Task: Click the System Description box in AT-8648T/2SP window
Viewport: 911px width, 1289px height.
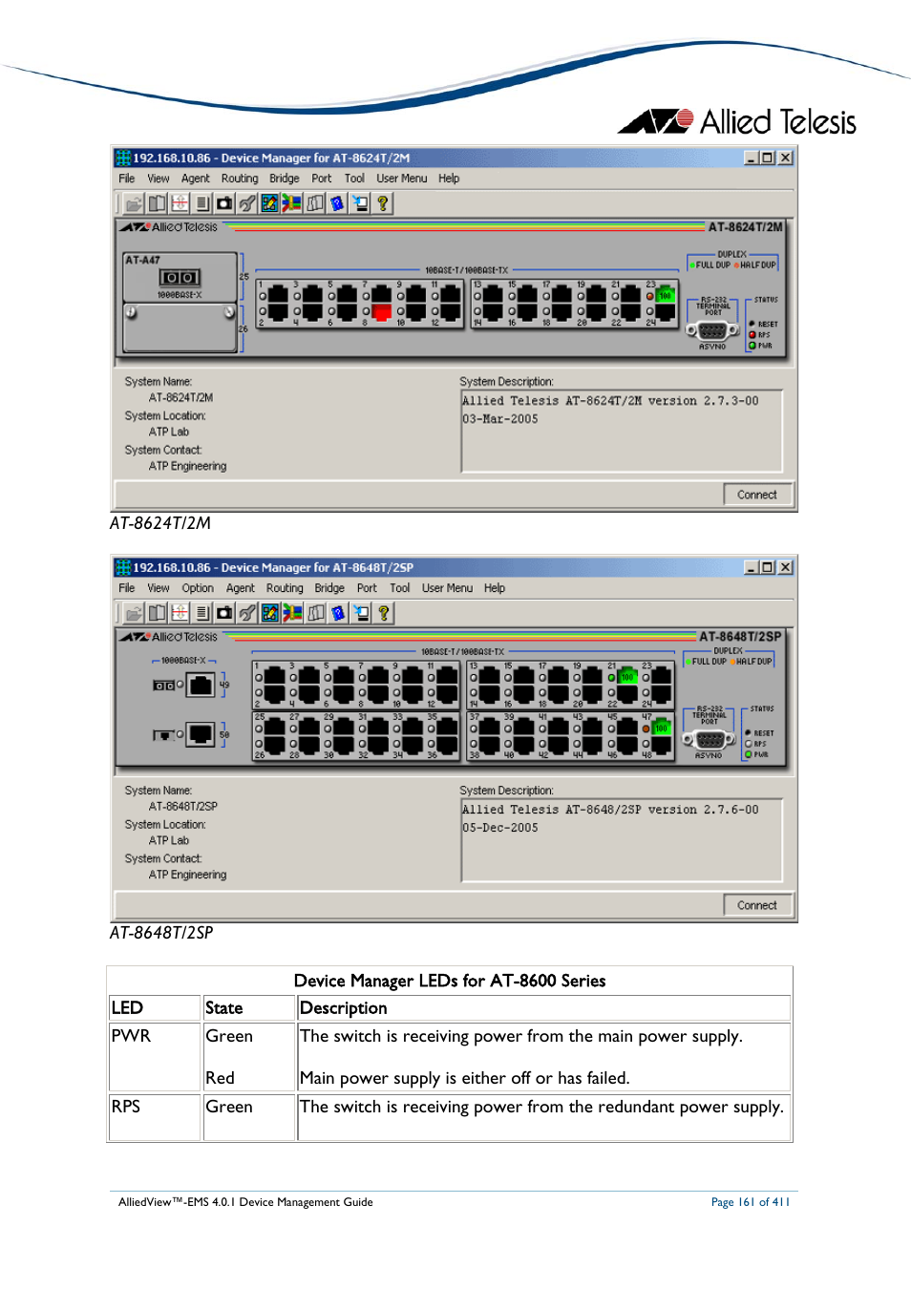Action: pos(622,840)
